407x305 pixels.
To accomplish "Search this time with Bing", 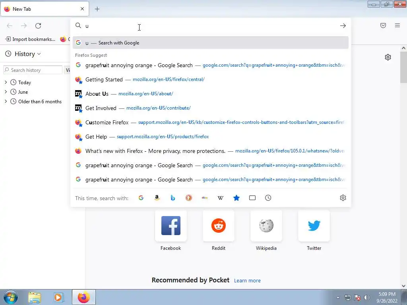I will coord(173,198).
